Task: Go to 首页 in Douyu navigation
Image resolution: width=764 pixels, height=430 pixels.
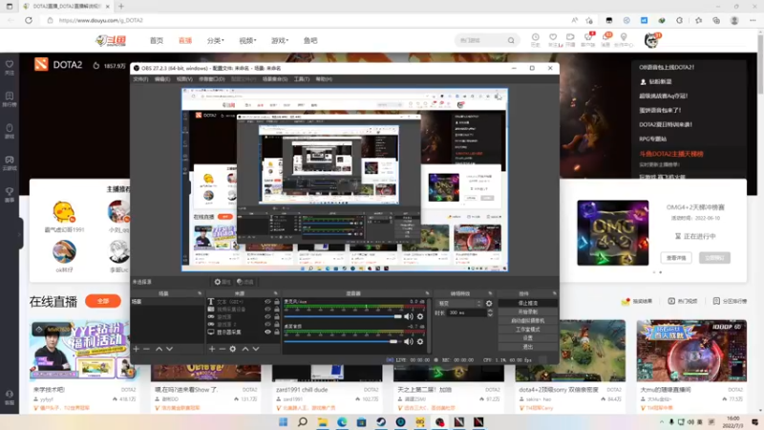Action: point(157,40)
